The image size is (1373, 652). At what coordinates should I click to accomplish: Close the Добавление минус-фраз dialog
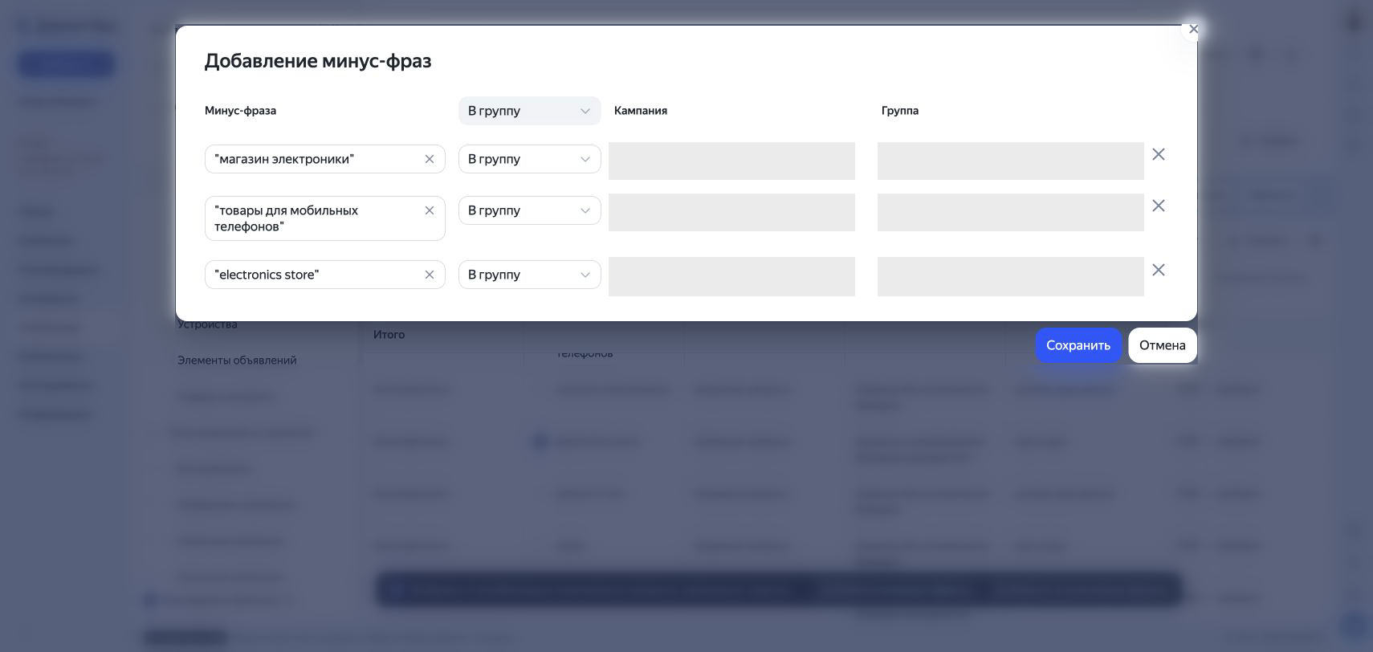point(1193,29)
